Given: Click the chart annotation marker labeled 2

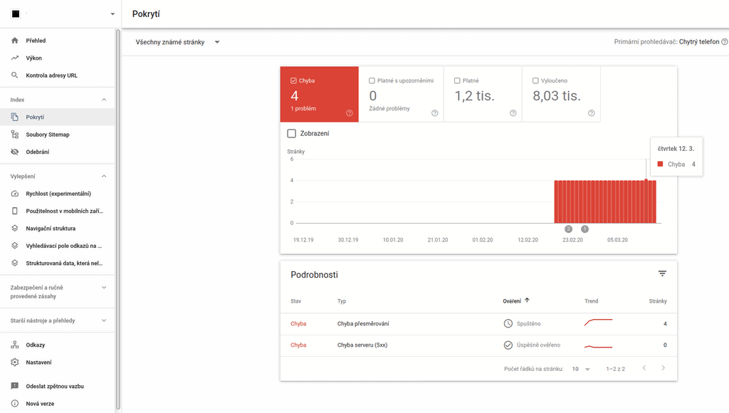Looking at the screenshot, I should point(568,229).
